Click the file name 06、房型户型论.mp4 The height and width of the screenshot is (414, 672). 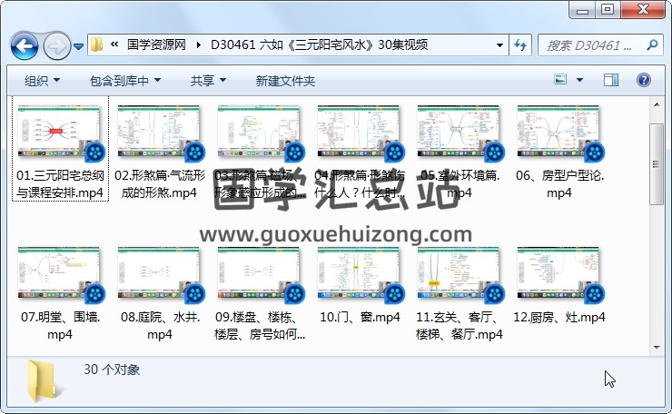pos(559,184)
